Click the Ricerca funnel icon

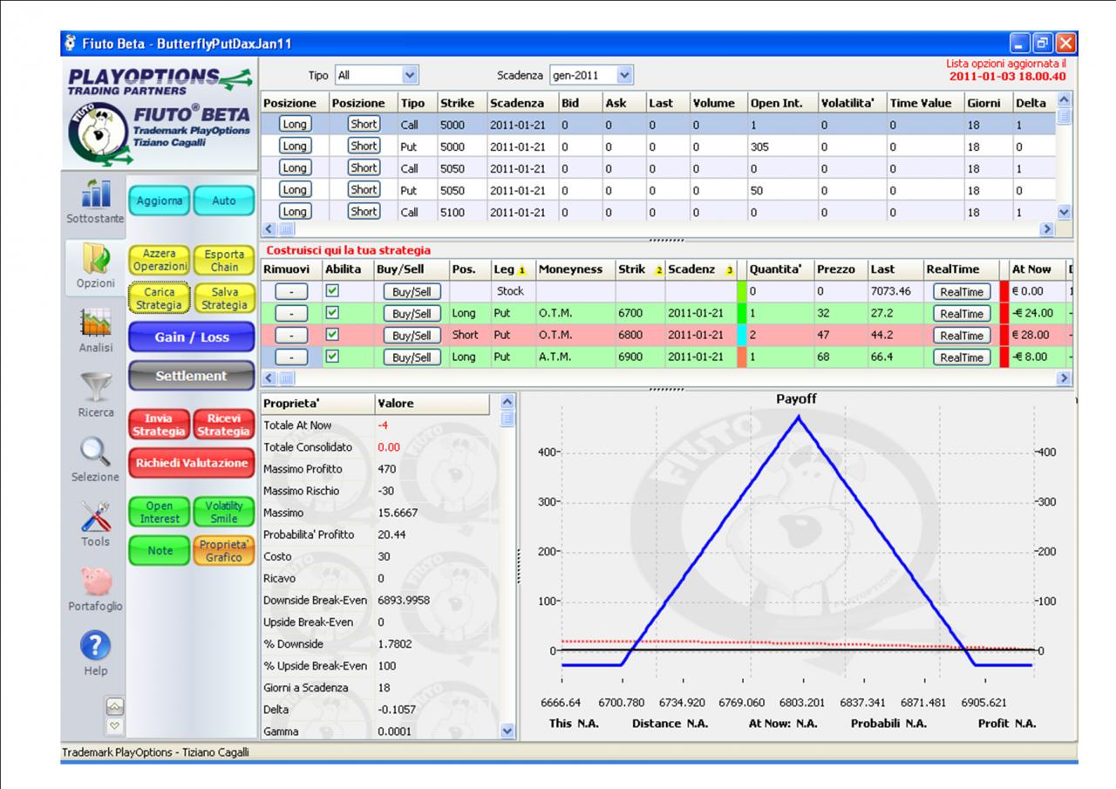tap(94, 387)
